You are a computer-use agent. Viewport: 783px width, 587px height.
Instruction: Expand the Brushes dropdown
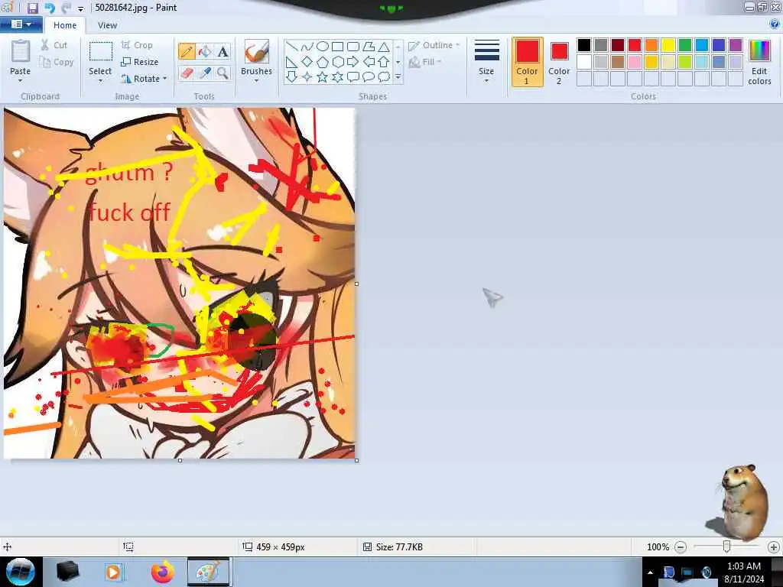tap(256, 80)
